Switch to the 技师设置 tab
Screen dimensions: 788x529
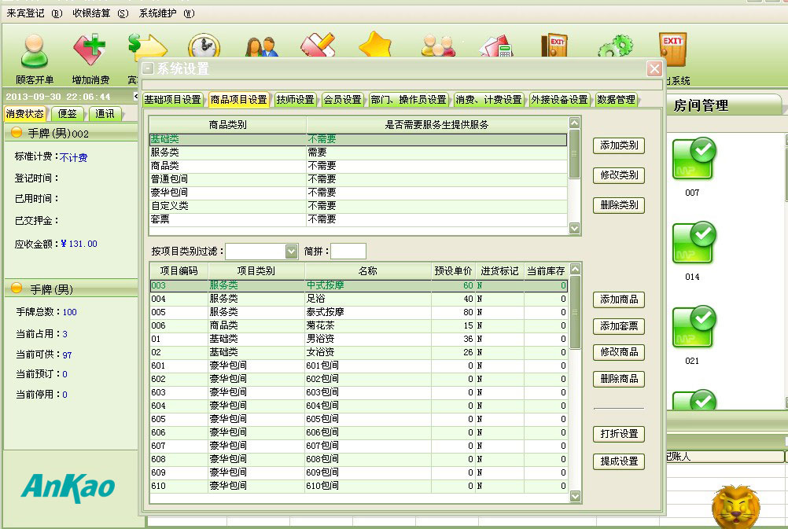point(295,100)
